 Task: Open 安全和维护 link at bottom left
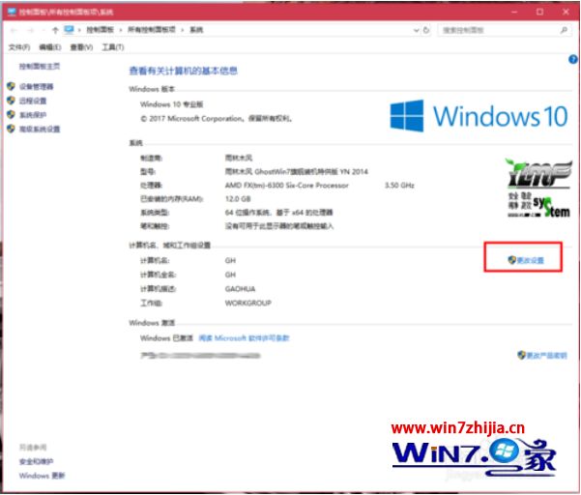(37, 461)
